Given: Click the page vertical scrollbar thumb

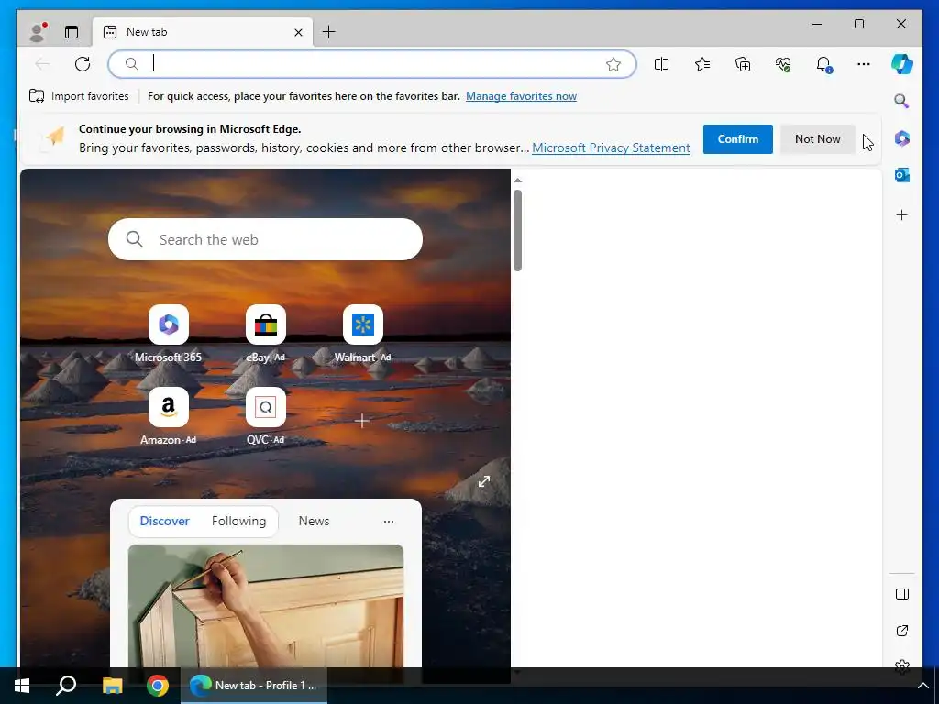Looking at the screenshot, I should click(x=517, y=230).
